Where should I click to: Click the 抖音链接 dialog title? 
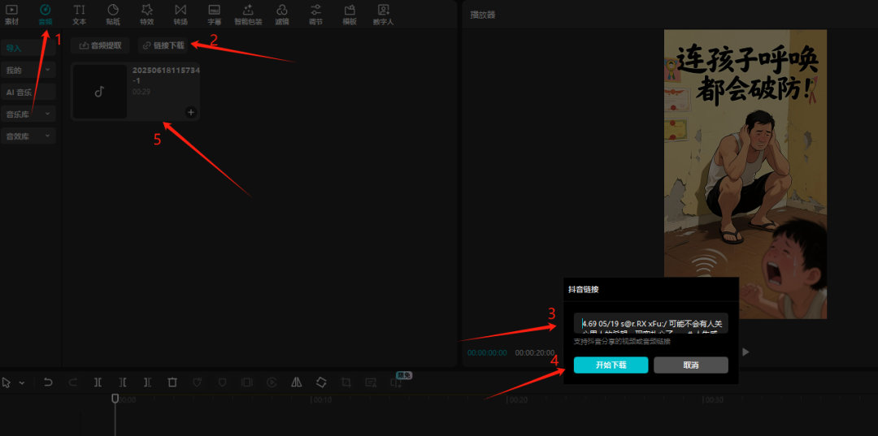click(584, 290)
